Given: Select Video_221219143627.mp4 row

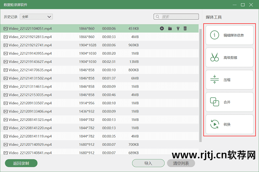Looking at the screenshot, I should 30,62.
